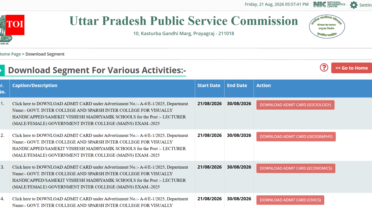Screen dimensions: 372x209
Task: Download admit card for Sociology
Action: point(295,105)
